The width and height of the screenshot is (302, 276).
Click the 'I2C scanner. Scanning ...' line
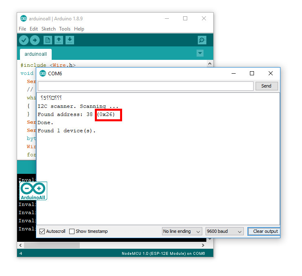pyautogui.click(x=78, y=106)
